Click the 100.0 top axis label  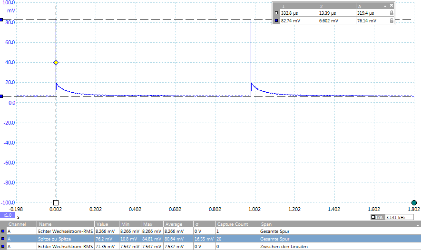(x=9, y=3)
